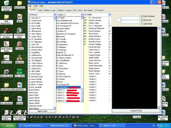The image size is (171, 128).
Task: Click the upper text field beside Auto Release
Action: click(130, 18)
